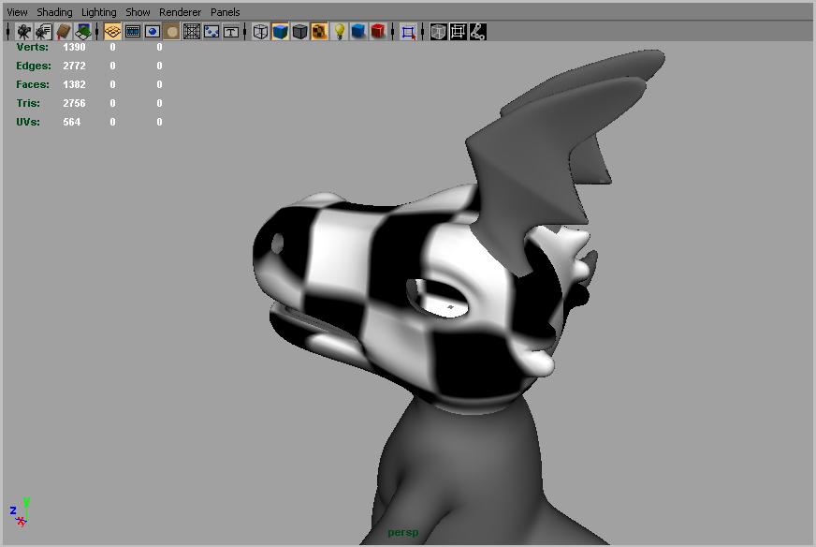The image size is (816, 547).
Task: Open the Show menu
Action: tap(138, 12)
